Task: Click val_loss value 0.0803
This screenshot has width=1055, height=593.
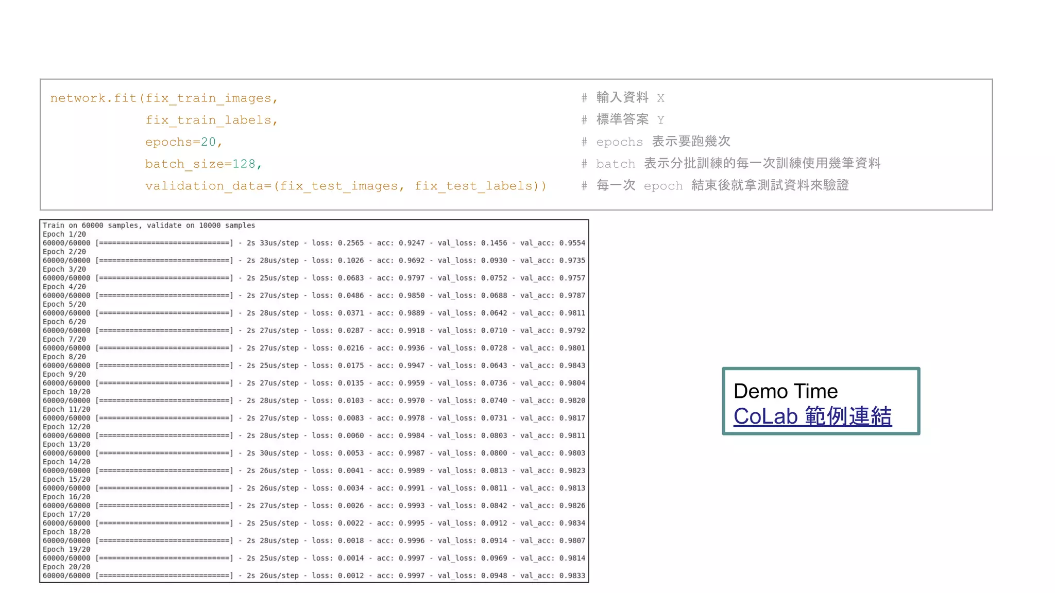Action: tap(494, 435)
